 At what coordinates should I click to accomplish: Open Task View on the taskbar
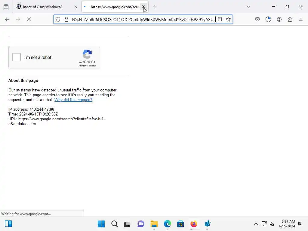[128, 224]
